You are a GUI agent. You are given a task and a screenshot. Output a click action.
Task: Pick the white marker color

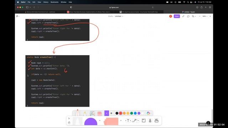point(142,113)
